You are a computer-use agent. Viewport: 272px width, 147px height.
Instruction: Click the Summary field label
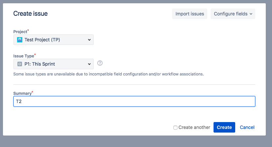point(22,94)
